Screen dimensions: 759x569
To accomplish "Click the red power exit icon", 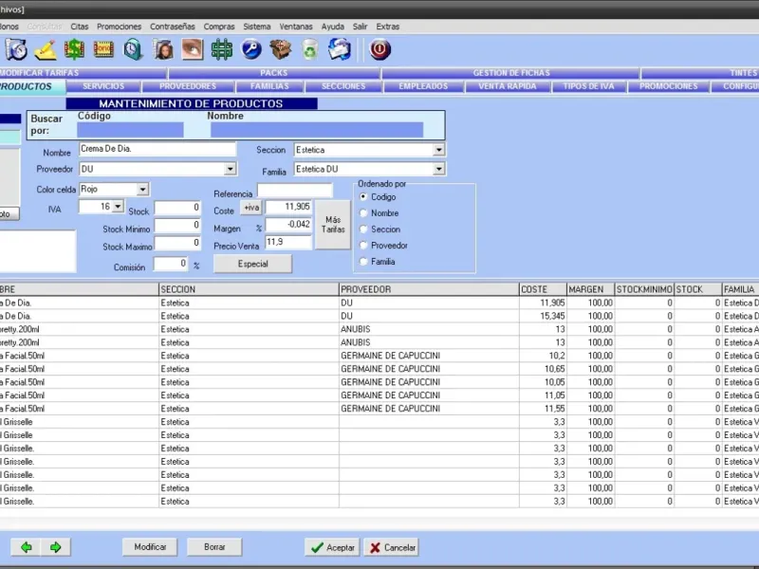I will coord(379,49).
